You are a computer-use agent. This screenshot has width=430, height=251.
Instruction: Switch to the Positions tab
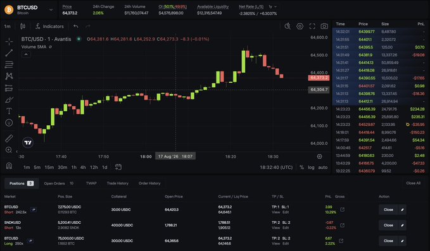pyautogui.click(x=22, y=183)
